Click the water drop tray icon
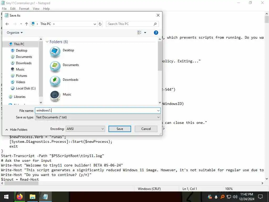The height and width of the screenshot is (202, 269). [216, 197]
